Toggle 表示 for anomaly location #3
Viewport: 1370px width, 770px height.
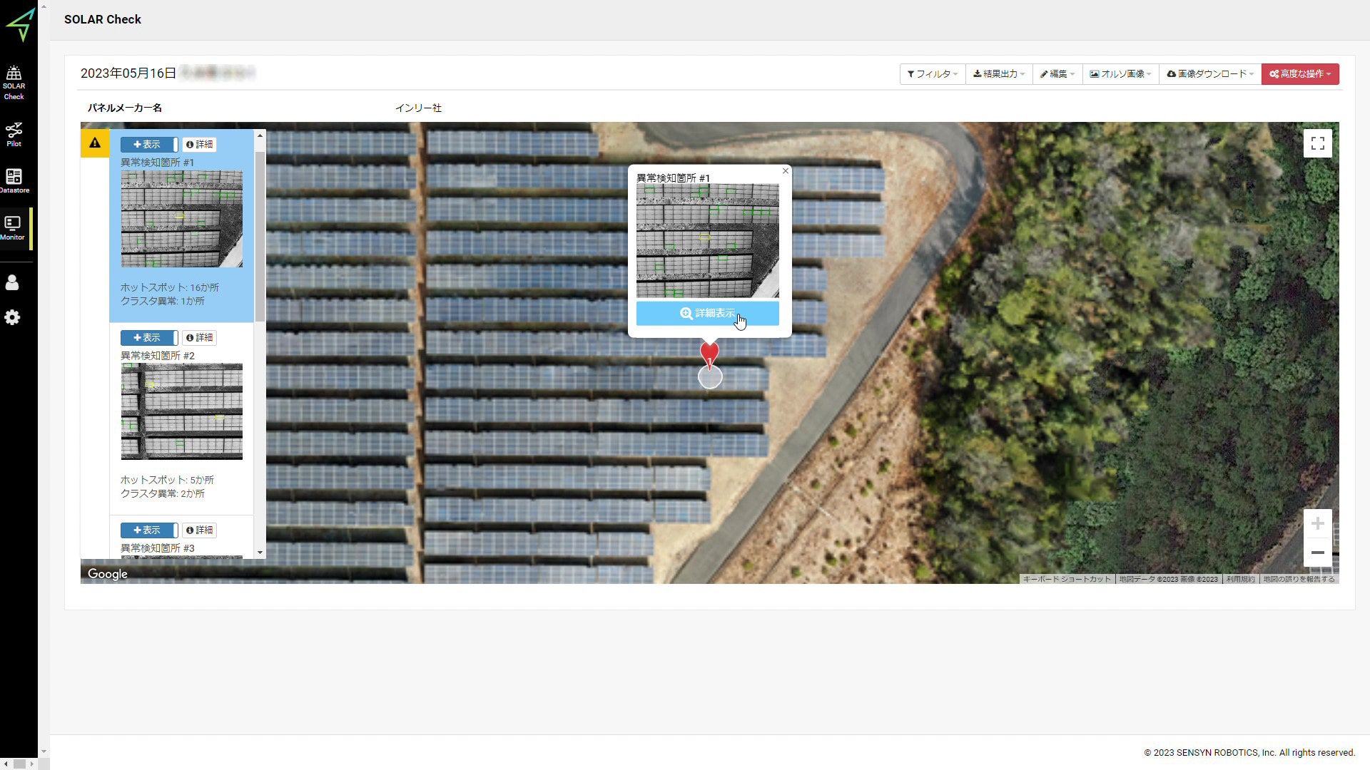pyautogui.click(x=148, y=530)
